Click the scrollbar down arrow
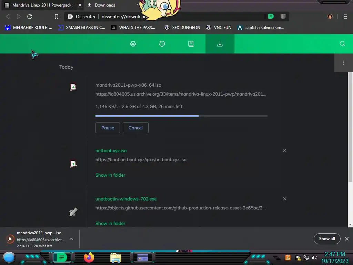This screenshot has width=353, height=265. coord(350,225)
